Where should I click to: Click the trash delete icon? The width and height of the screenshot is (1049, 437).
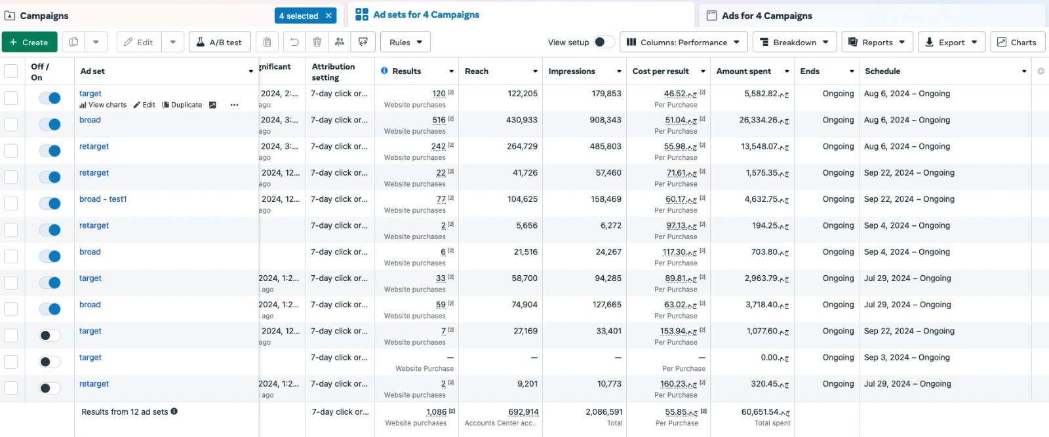(x=317, y=42)
